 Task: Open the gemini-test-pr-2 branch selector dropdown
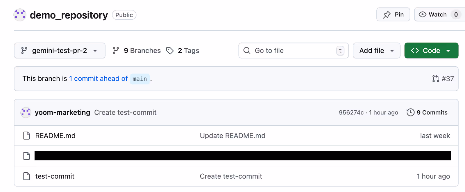click(x=60, y=50)
